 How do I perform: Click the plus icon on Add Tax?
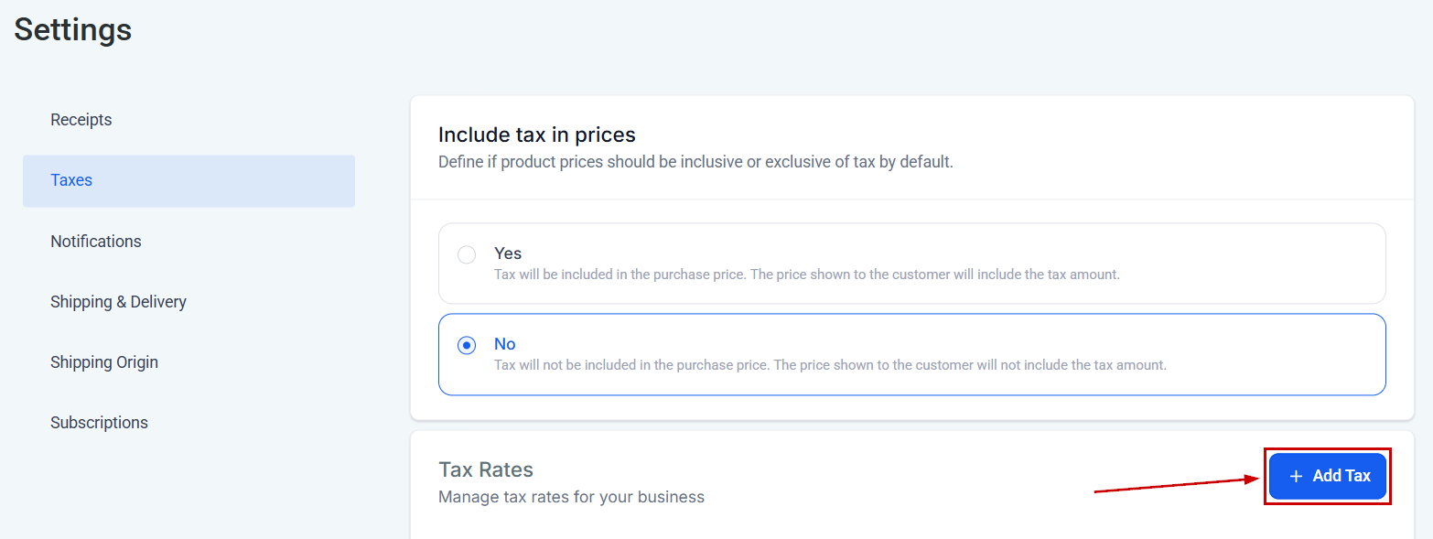1295,476
